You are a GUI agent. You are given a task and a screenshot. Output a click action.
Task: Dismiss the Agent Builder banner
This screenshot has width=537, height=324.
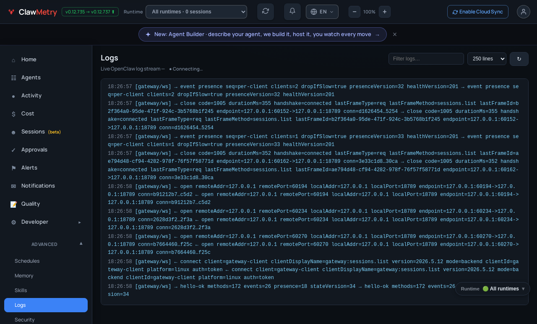click(x=395, y=34)
